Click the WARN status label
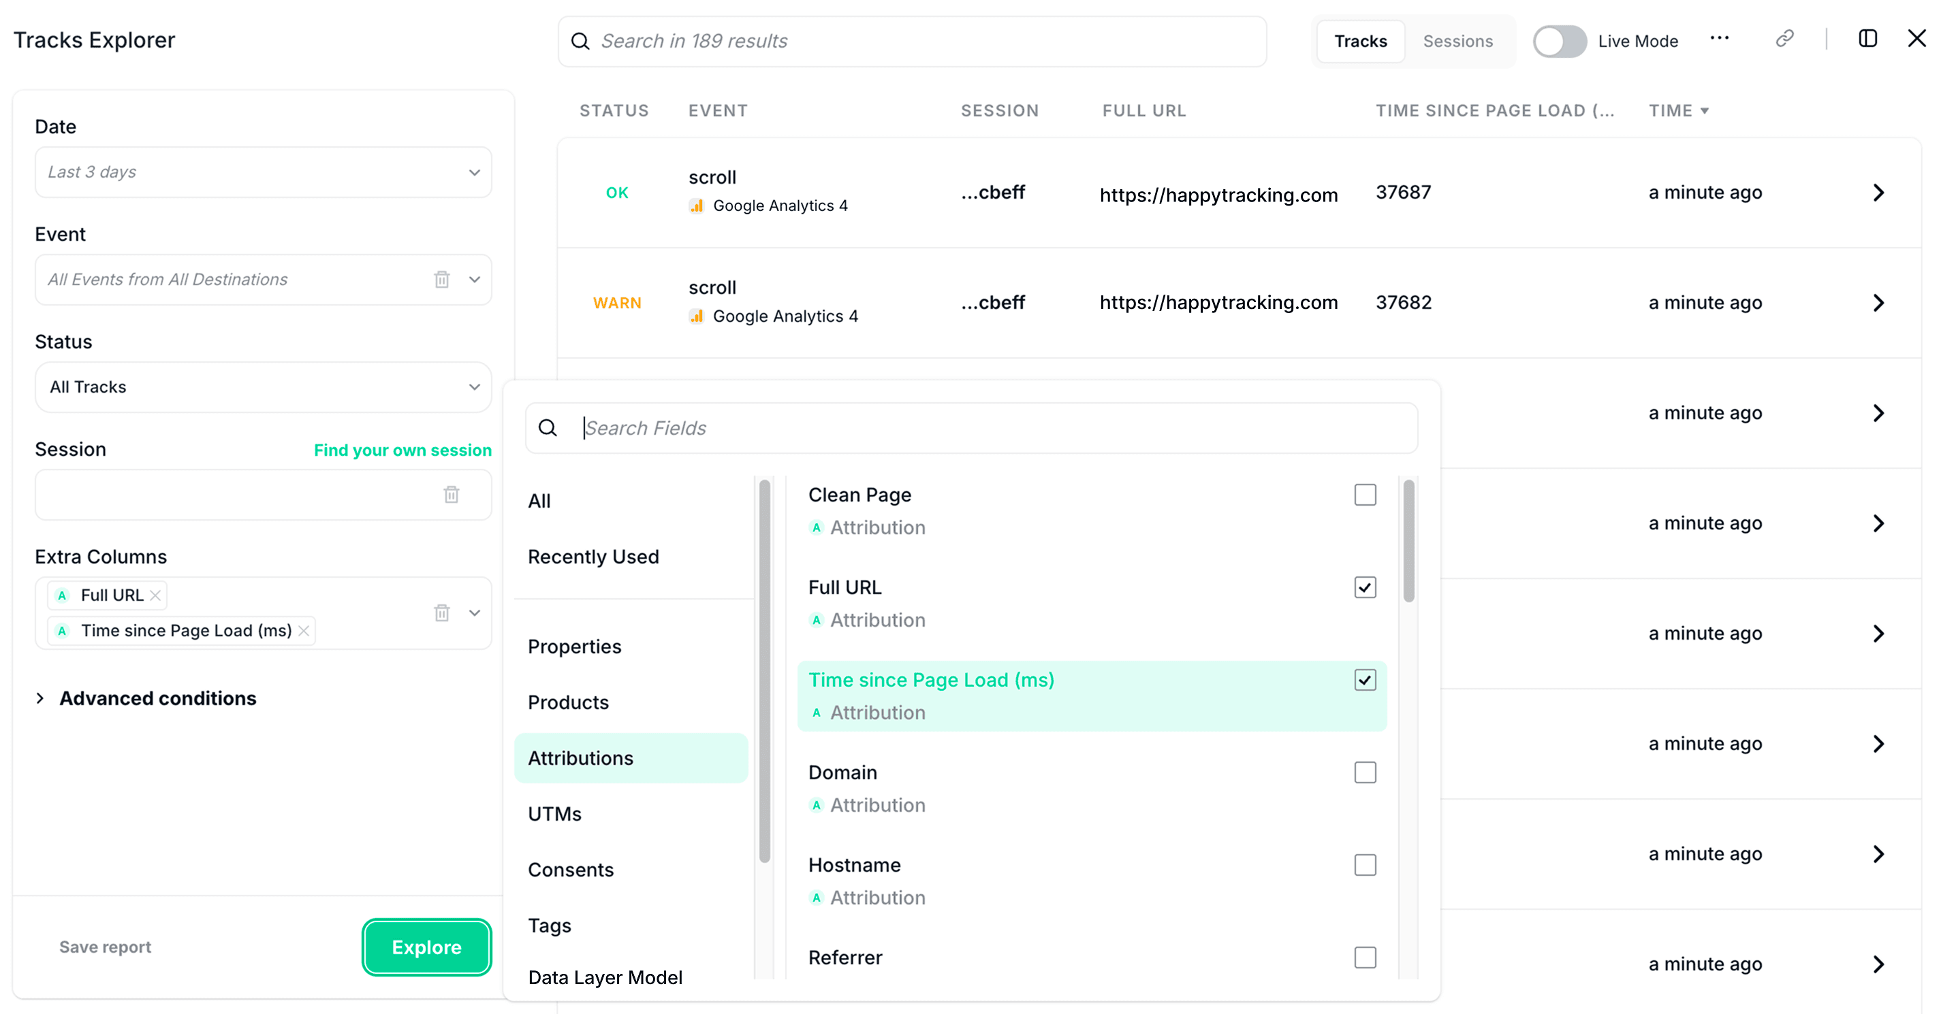Screen dimensions: 1941x1014 point(617,303)
